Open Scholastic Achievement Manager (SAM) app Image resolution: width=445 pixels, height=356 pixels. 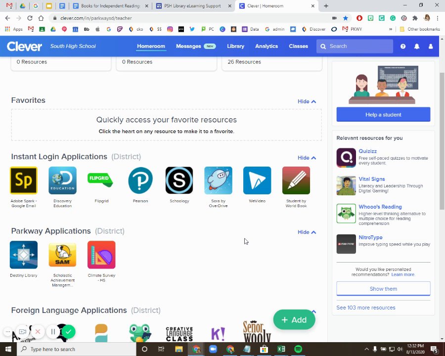click(x=62, y=255)
